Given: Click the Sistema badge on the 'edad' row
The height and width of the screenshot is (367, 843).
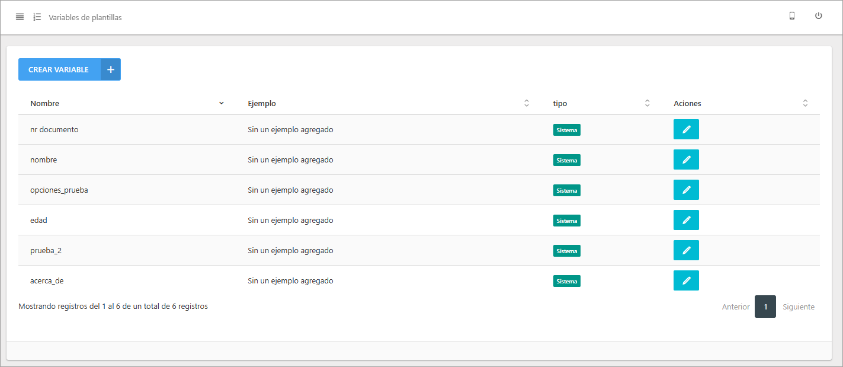Looking at the screenshot, I should (566, 220).
